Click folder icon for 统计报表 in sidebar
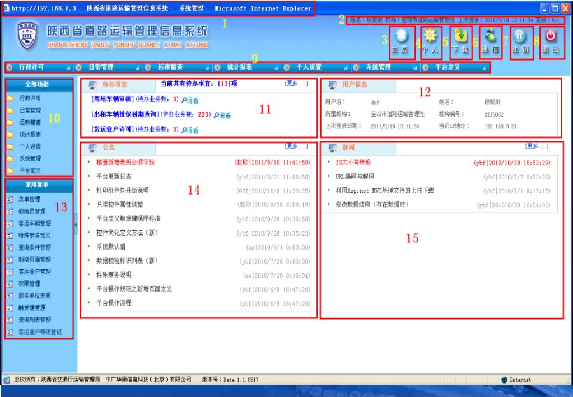Image resolution: width=573 pixels, height=397 pixels. 10,135
